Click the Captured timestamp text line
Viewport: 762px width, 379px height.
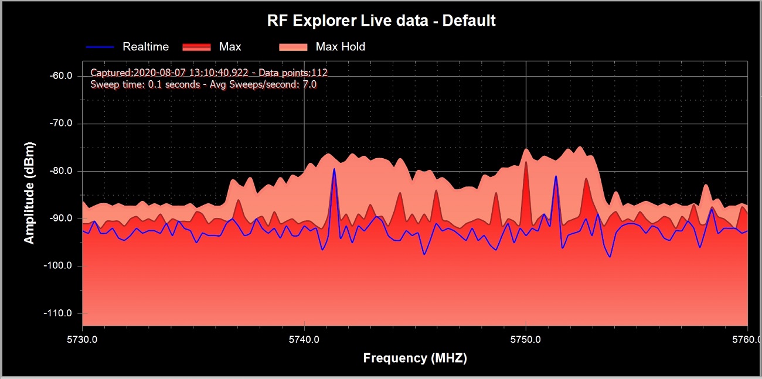[209, 73]
